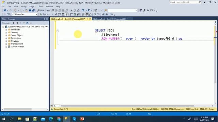Open the Undo history dropdown arrow
Image resolution: width=218 pixels, height=122 pixels.
click(86, 11)
